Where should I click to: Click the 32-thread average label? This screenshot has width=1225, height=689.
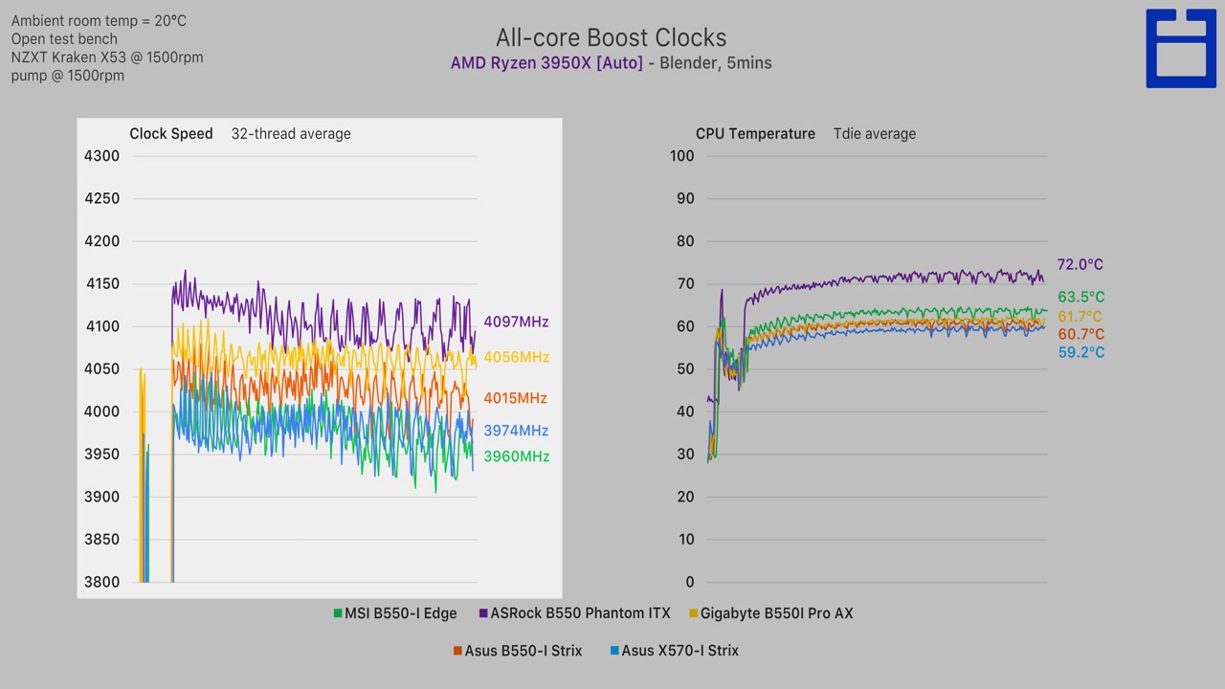(291, 134)
